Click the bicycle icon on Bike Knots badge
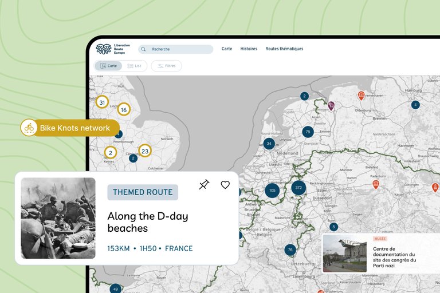 (x=29, y=128)
